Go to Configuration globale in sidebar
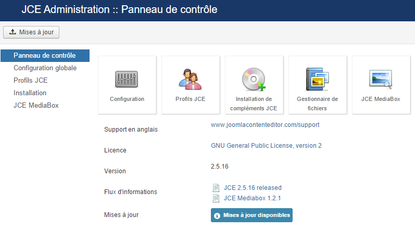Screen dimensions: 415x230 click(x=45, y=68)
